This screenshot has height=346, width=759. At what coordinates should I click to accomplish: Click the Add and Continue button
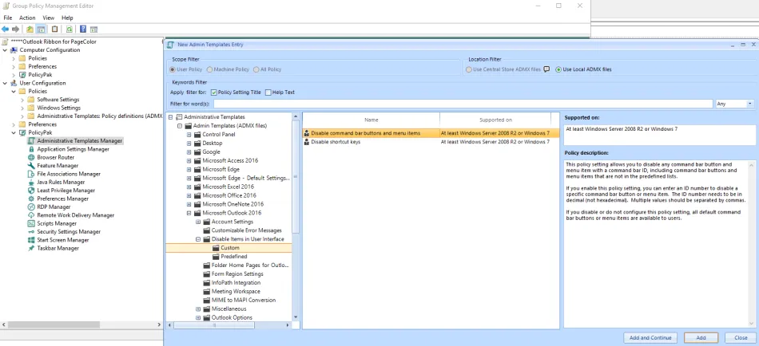[x=650, y=337]
